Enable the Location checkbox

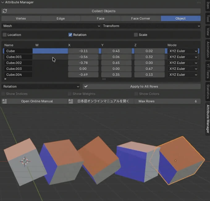click(x=5, y=35)
